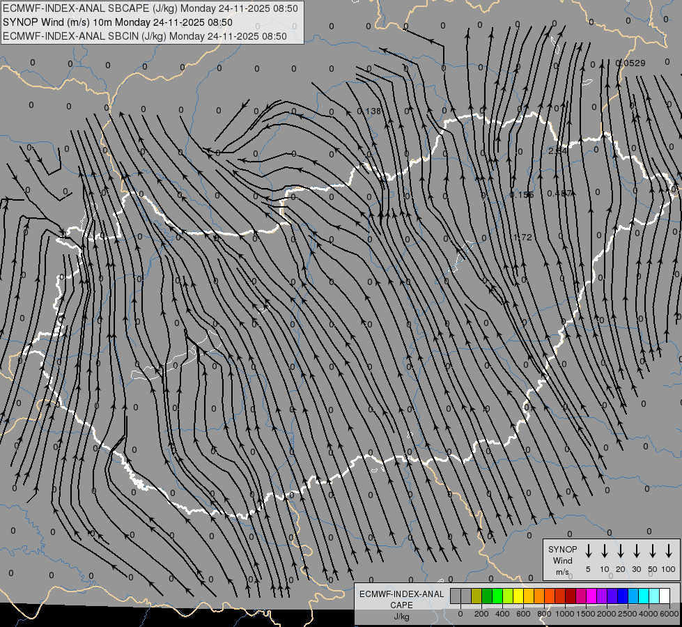Select the 400 tick label on CAPE scale
682x627 pixels.
pyautogui.click(x=502, y=614)
